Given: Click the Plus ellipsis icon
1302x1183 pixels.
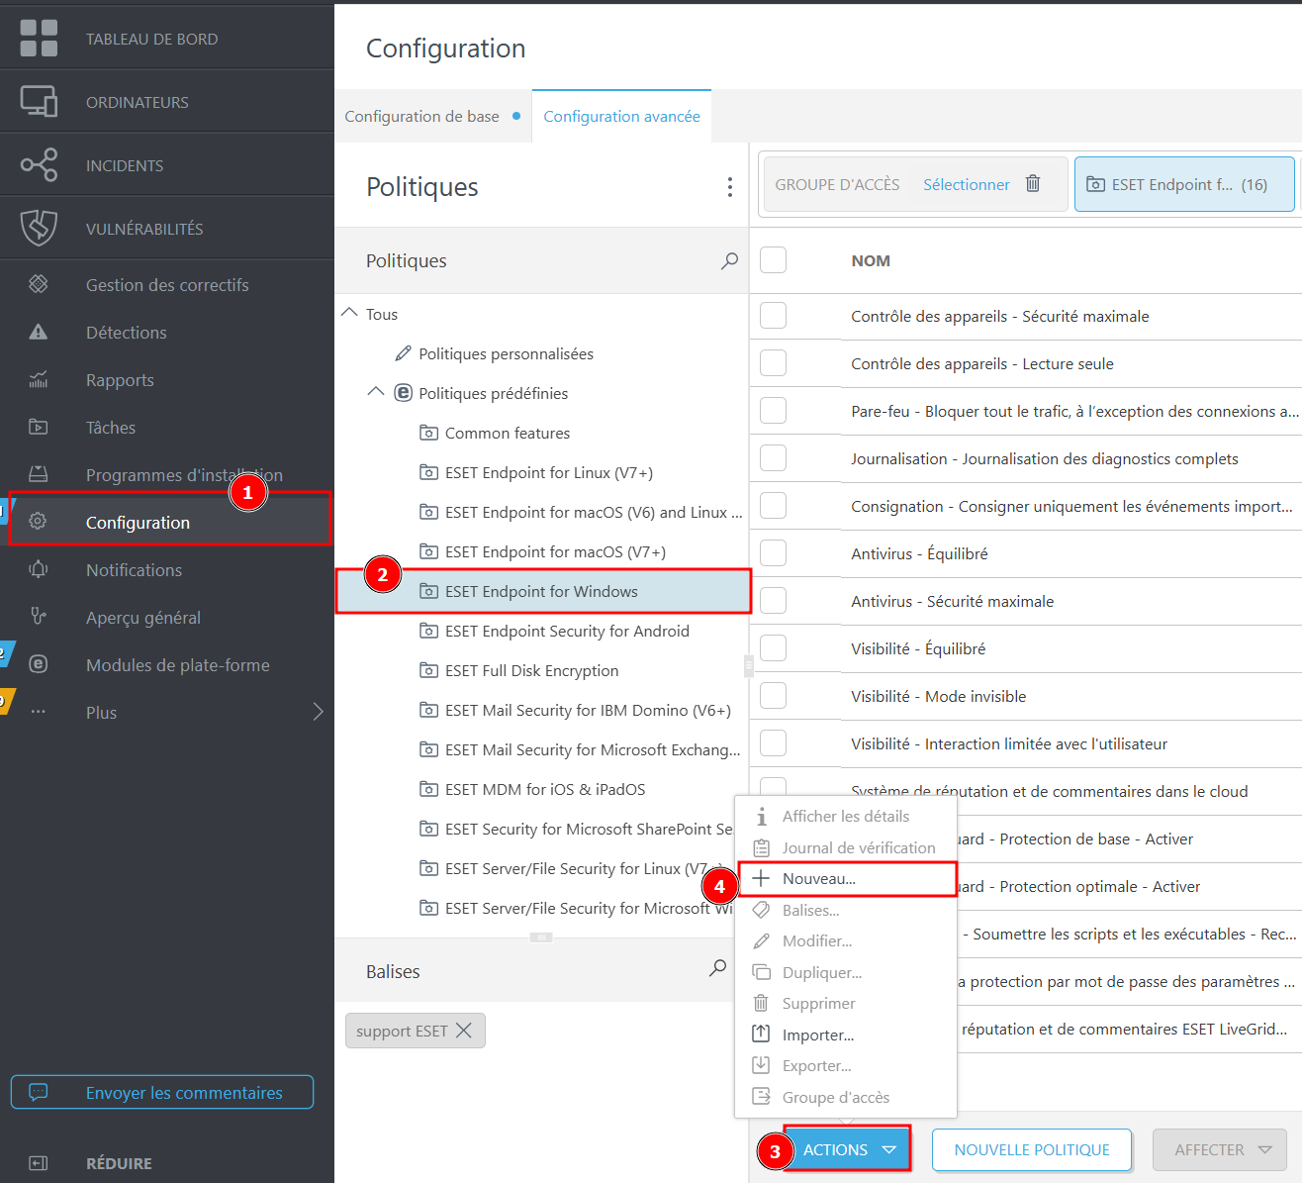Looking at the screenshot, I should coord(39,712).
